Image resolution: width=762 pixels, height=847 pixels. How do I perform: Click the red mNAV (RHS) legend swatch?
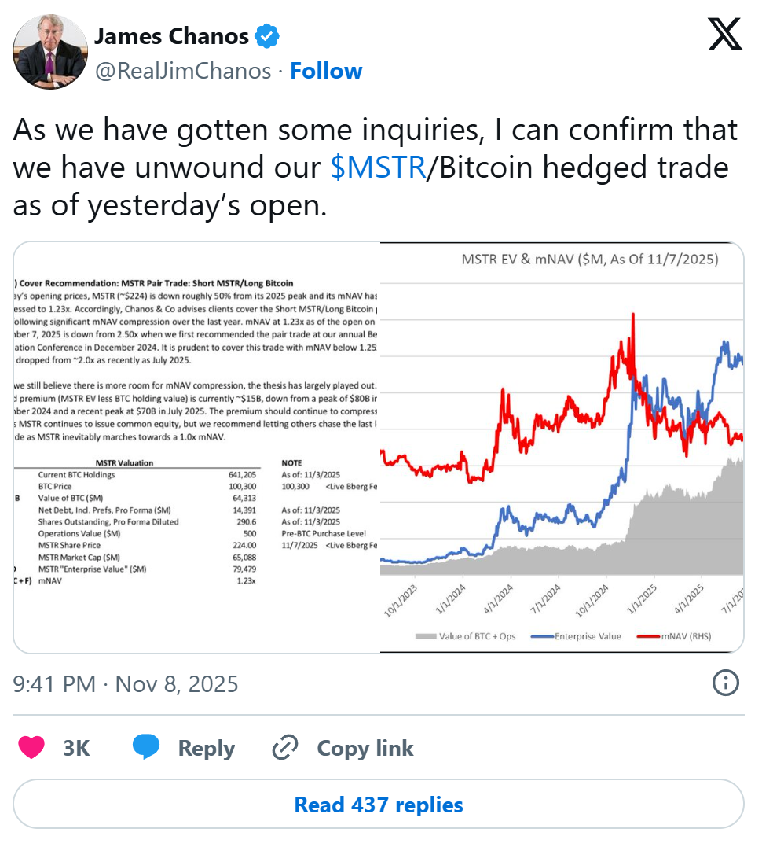647,636
